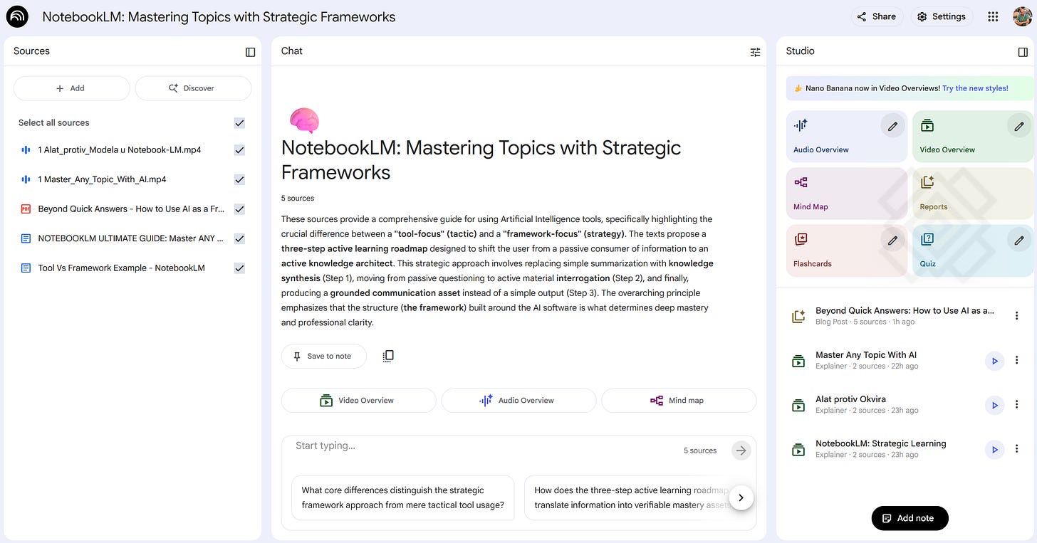This screenshot has width=1037, height=543.
Task: Click document icon of NOTEBOOKLM ULTIMATE GUIDE
Action: coord(26,238)
